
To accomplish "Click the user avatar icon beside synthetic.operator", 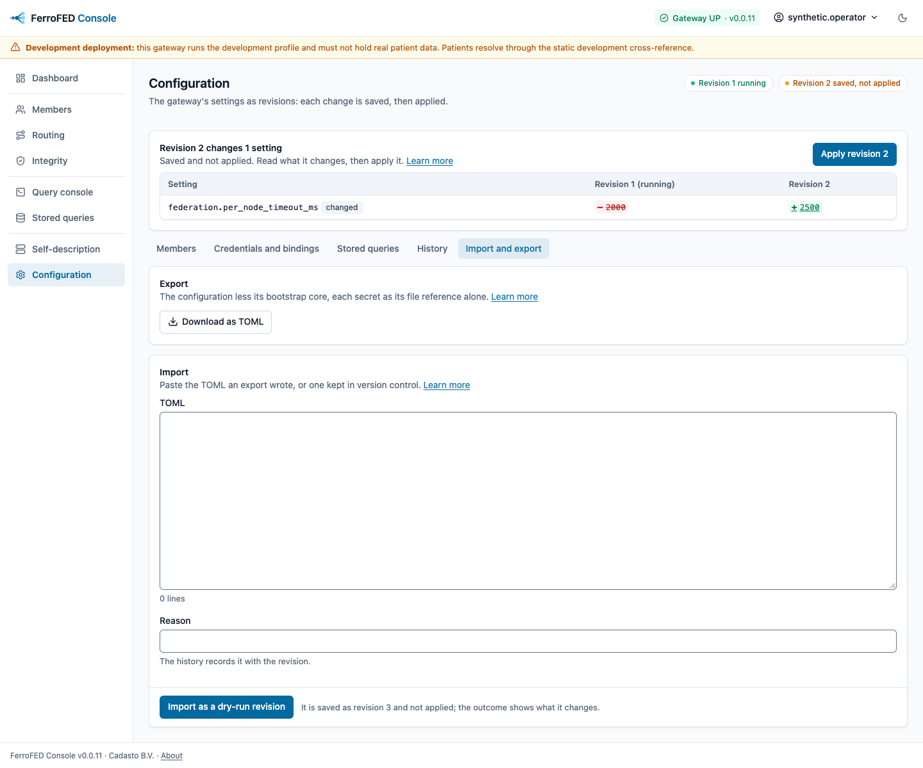I will pyautogui.click(x=779, y=17).
